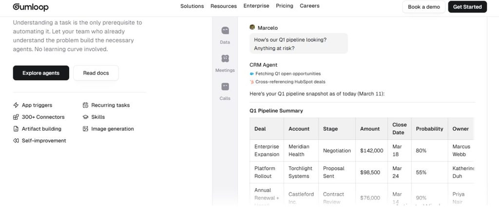Click the 300+ Connectors icon

pyautogui.click(x=16, y=117)
